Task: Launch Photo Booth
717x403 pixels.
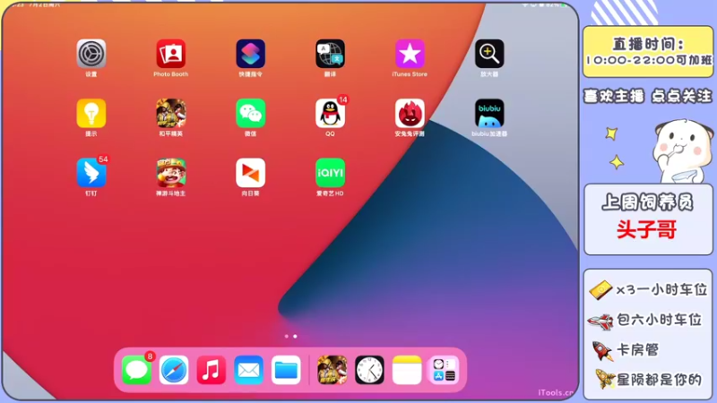Action: [170, 54]
